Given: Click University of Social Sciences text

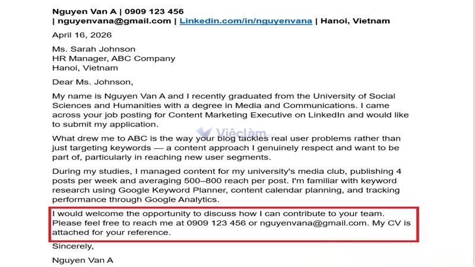Looking at the screenshot, I should [354, 96].
